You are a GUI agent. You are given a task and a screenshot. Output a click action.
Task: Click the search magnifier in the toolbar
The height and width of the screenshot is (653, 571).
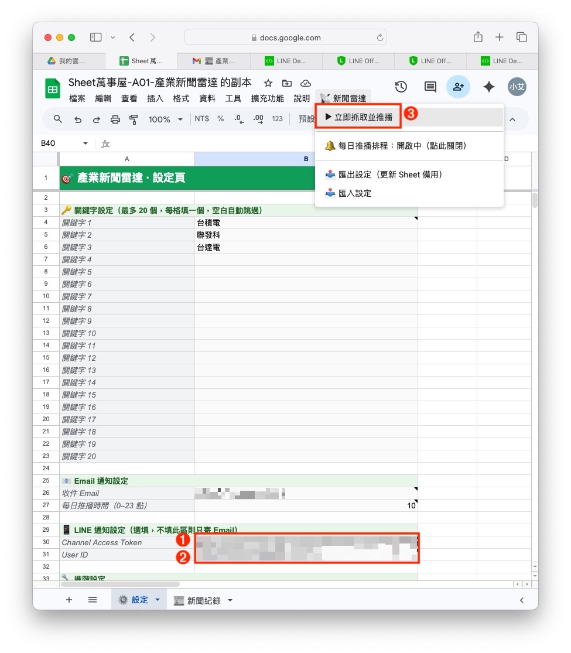coord(58,119)
